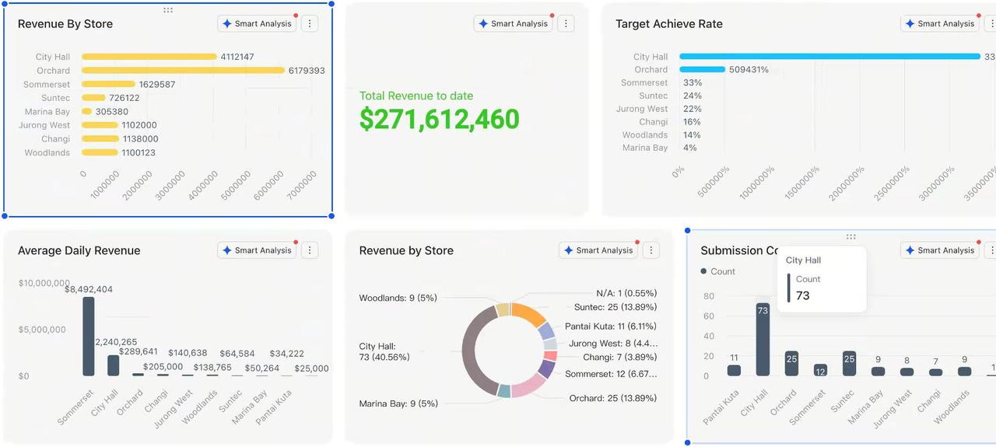Launch Smart Analysis on Average Daily Revenue

[x=257, y=250]
